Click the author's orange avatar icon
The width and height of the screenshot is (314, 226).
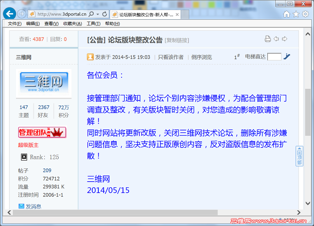(x=90, y=56)
